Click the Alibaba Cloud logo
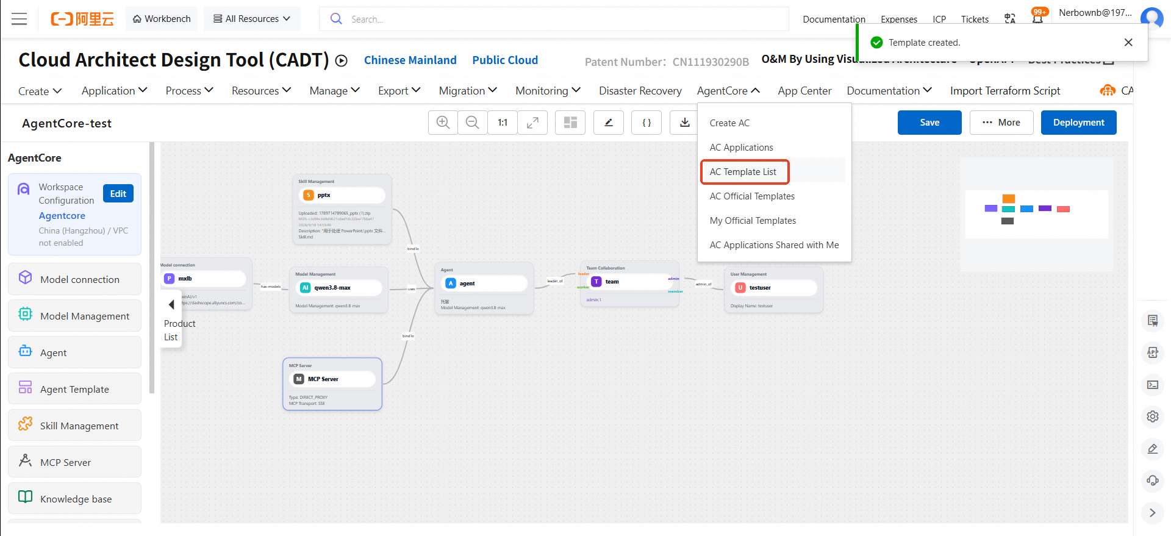The image size is (1171, 536). (82, 19)
